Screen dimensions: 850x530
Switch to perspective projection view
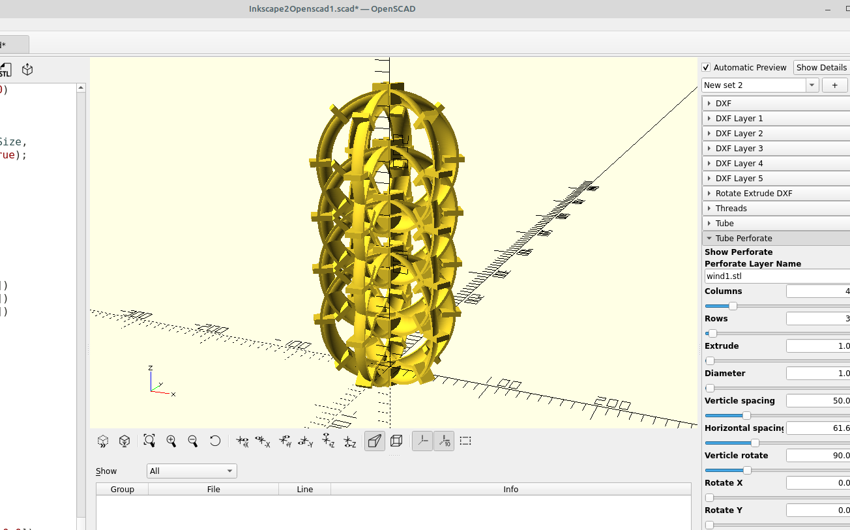tap(374, 441)
